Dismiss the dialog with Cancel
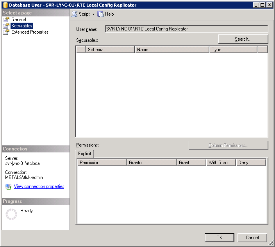This screenshot has height=247, width=275. [x=252, y=238]
